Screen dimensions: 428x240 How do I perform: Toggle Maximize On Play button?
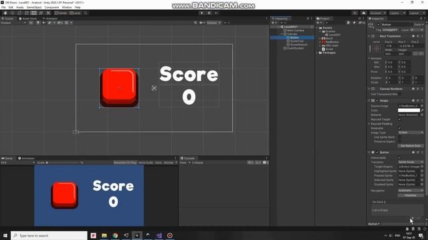click(x=125, y=163)
